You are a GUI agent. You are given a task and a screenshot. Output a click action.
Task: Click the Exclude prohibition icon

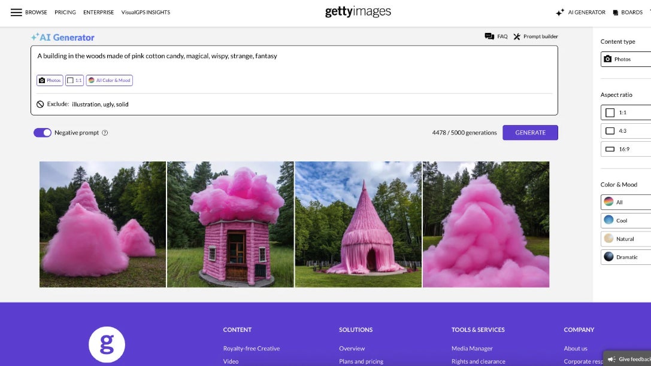pos(40,103)
